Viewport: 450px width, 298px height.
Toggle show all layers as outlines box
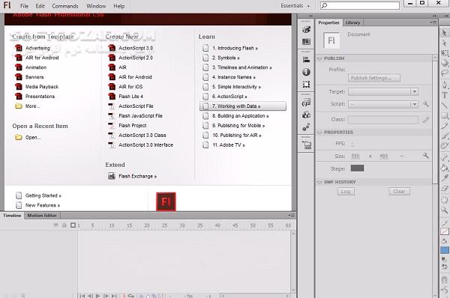point(73,225)
